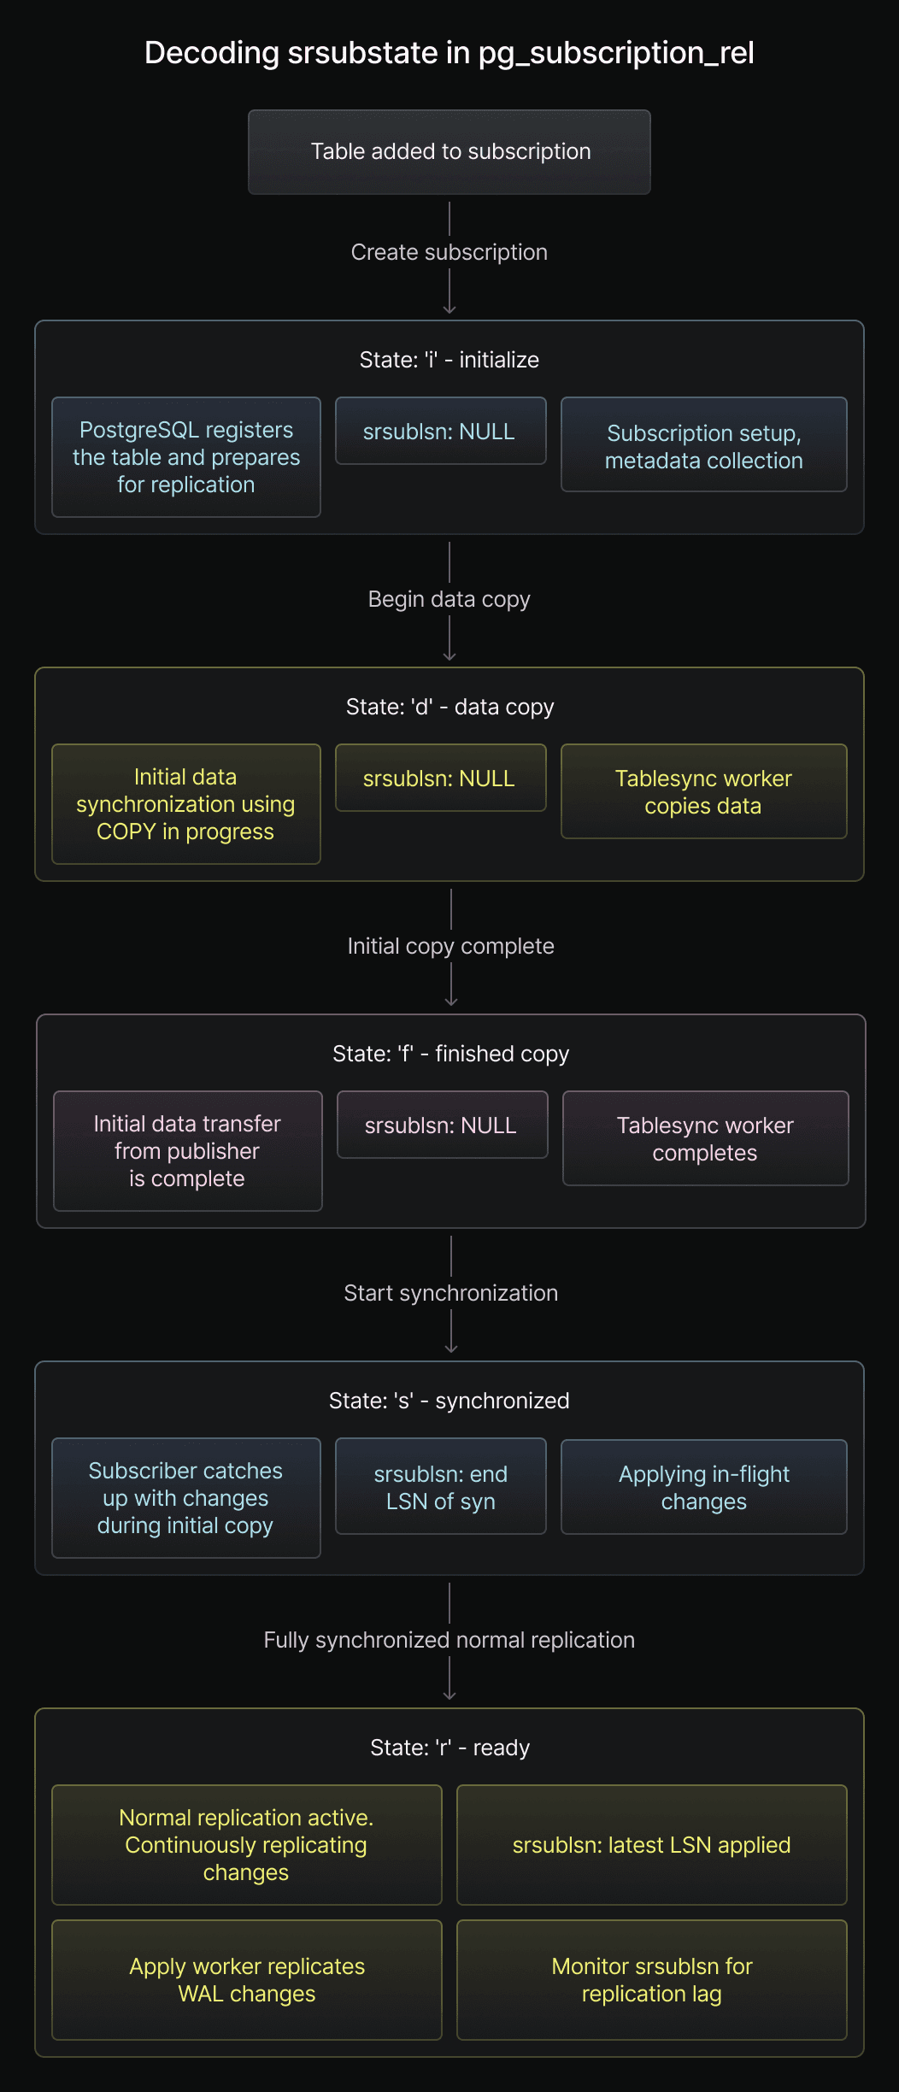Select the 'Subscriber catches up with changes' box

pyautogui.click(x=186, y=1498)
